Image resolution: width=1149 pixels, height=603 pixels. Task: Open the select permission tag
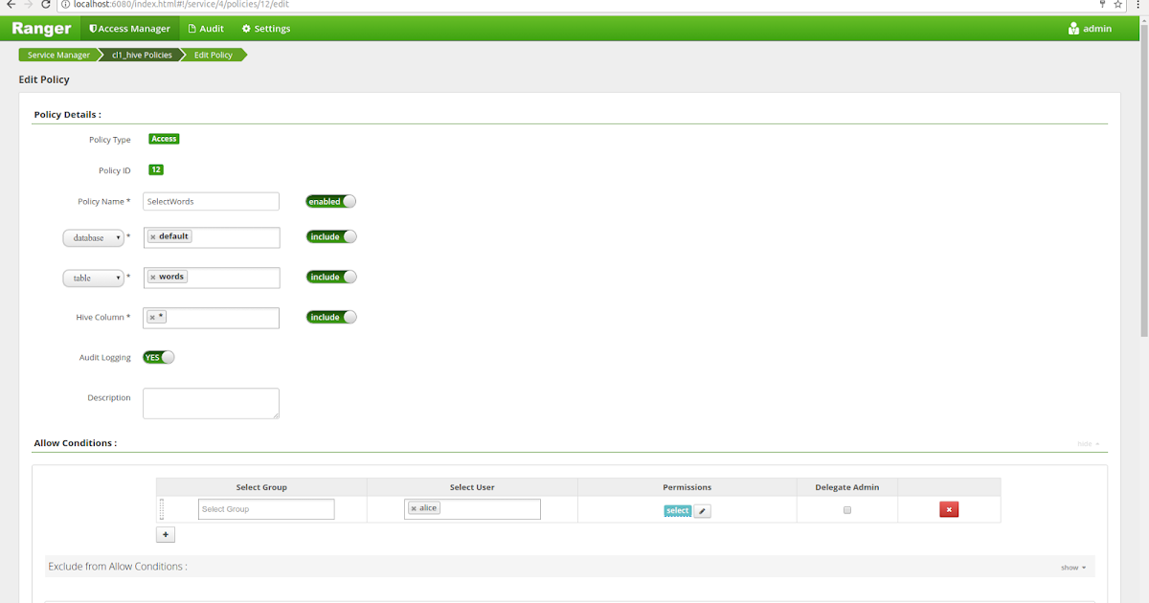click(677, 510)
